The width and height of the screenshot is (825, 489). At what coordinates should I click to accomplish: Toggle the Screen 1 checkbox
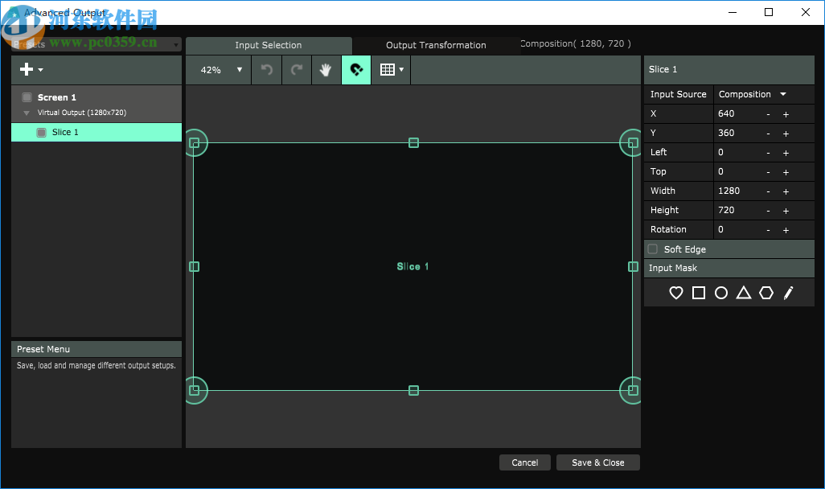click(27, 97)
